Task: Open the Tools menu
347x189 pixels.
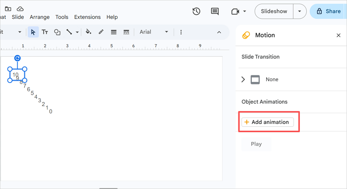Action: tap(62, 17)
